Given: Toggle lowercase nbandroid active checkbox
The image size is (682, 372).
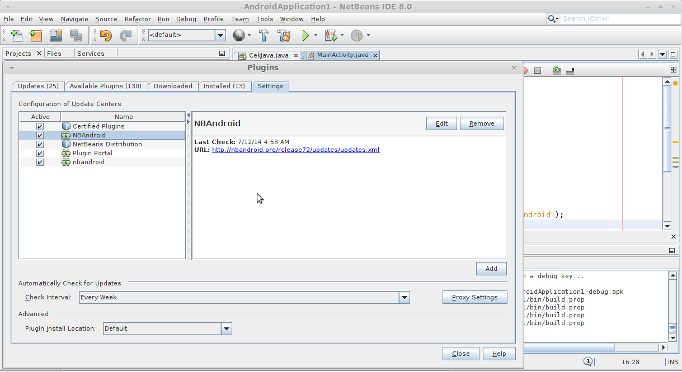Looking at the screenshot, I should click(x=40, y=162).
